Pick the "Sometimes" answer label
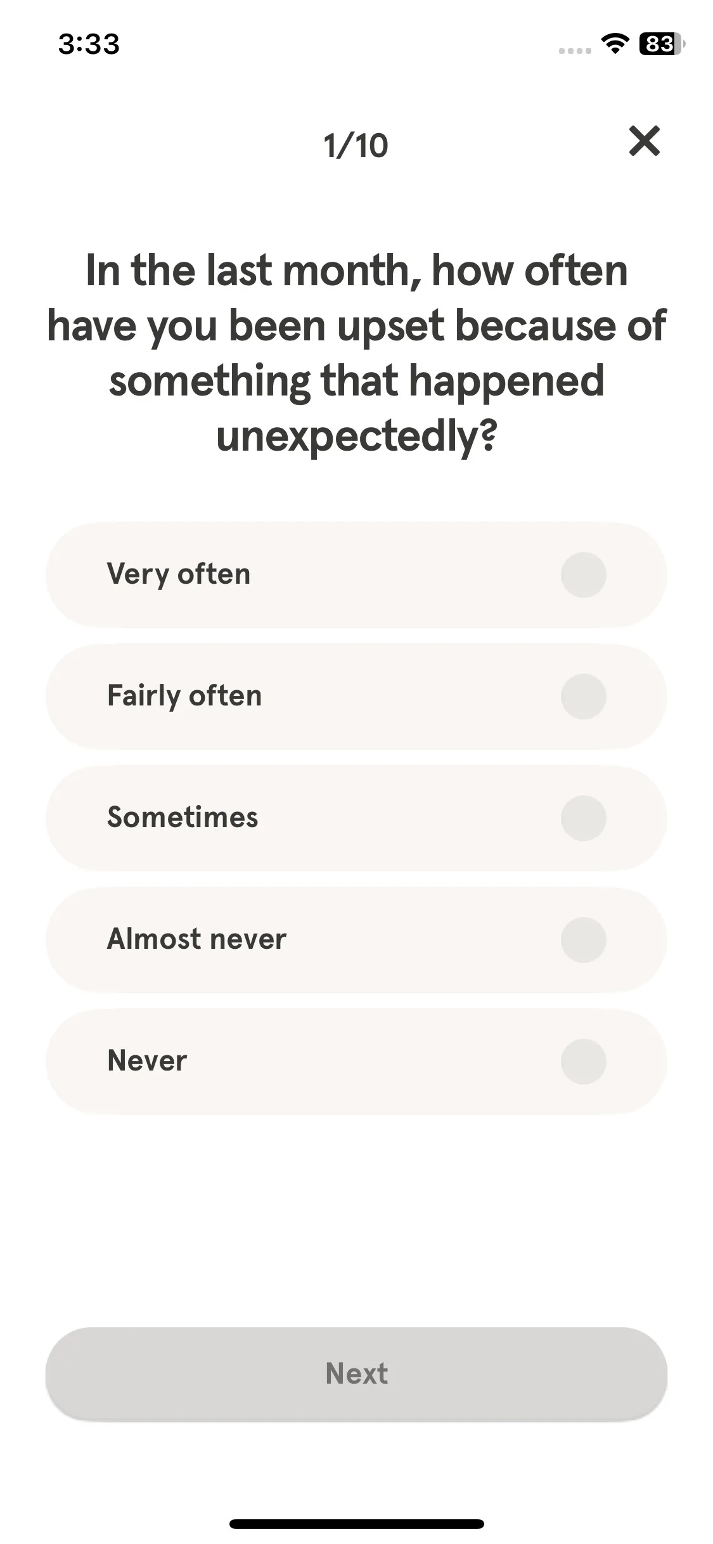 (183, 817)
